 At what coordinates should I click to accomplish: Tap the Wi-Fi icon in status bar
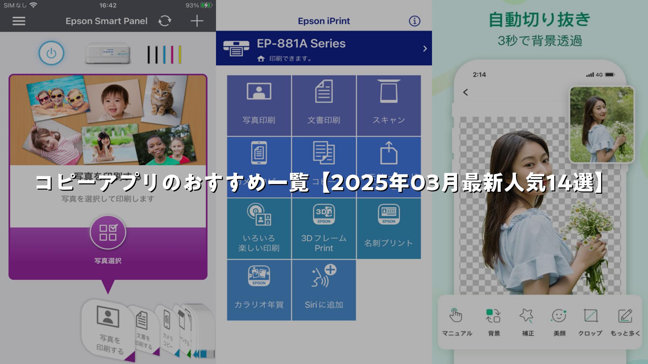(33, 5)
